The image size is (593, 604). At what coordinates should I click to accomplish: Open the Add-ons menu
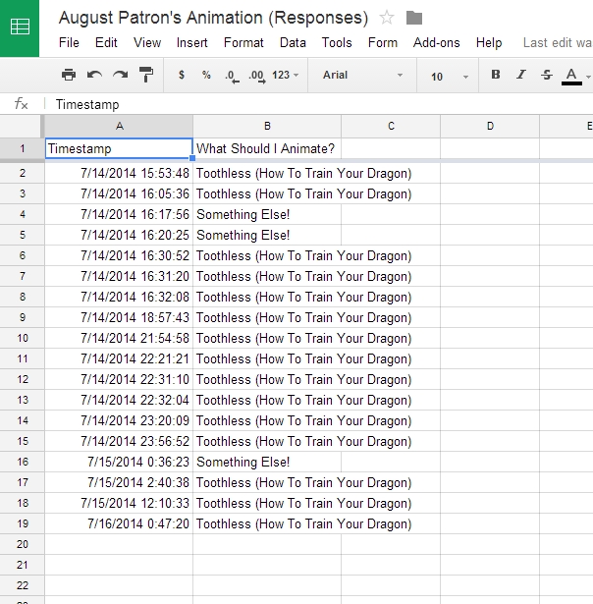(436, 42)
